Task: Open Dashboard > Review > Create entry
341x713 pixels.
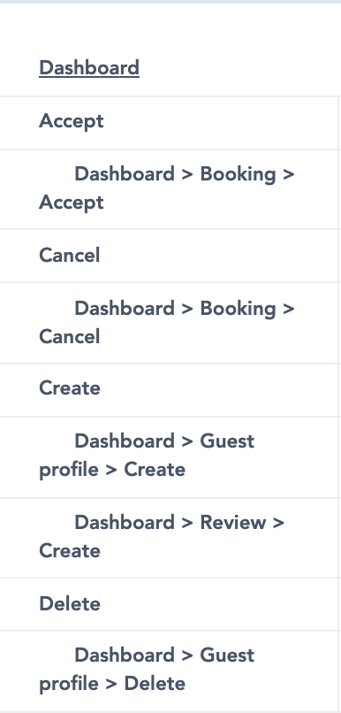Action: [170, 538]
